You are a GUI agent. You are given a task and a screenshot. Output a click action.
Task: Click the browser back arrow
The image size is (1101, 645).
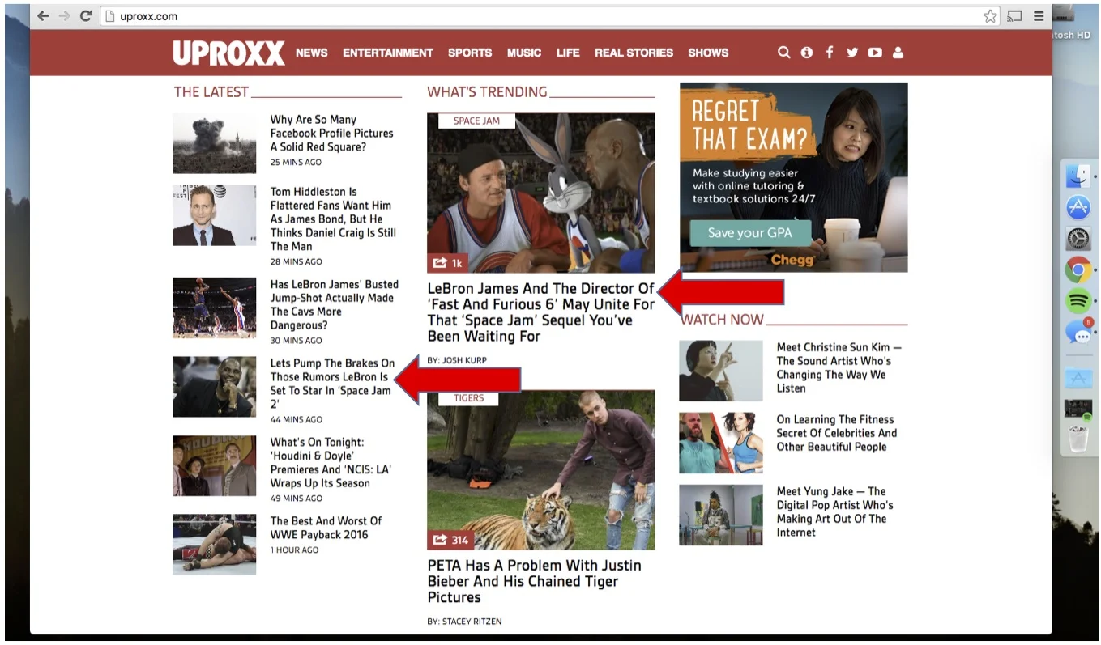tap(44, 16)
